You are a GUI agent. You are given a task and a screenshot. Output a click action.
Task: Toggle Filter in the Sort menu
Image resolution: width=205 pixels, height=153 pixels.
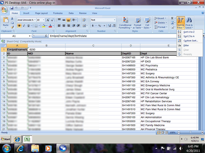pos(186,46)
